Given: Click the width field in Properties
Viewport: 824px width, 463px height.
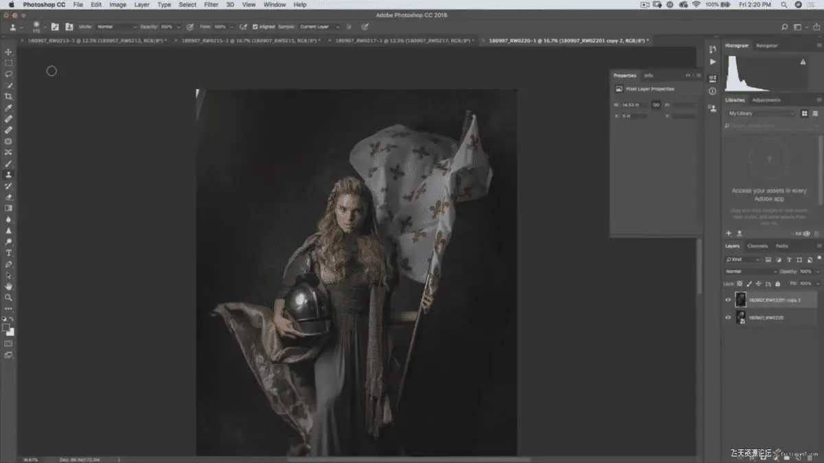Looking at the screenshot, I should [634, 105].
